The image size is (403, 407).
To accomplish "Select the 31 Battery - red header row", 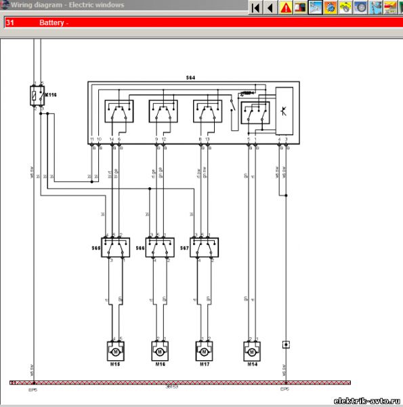I will (x=203, y=22).
